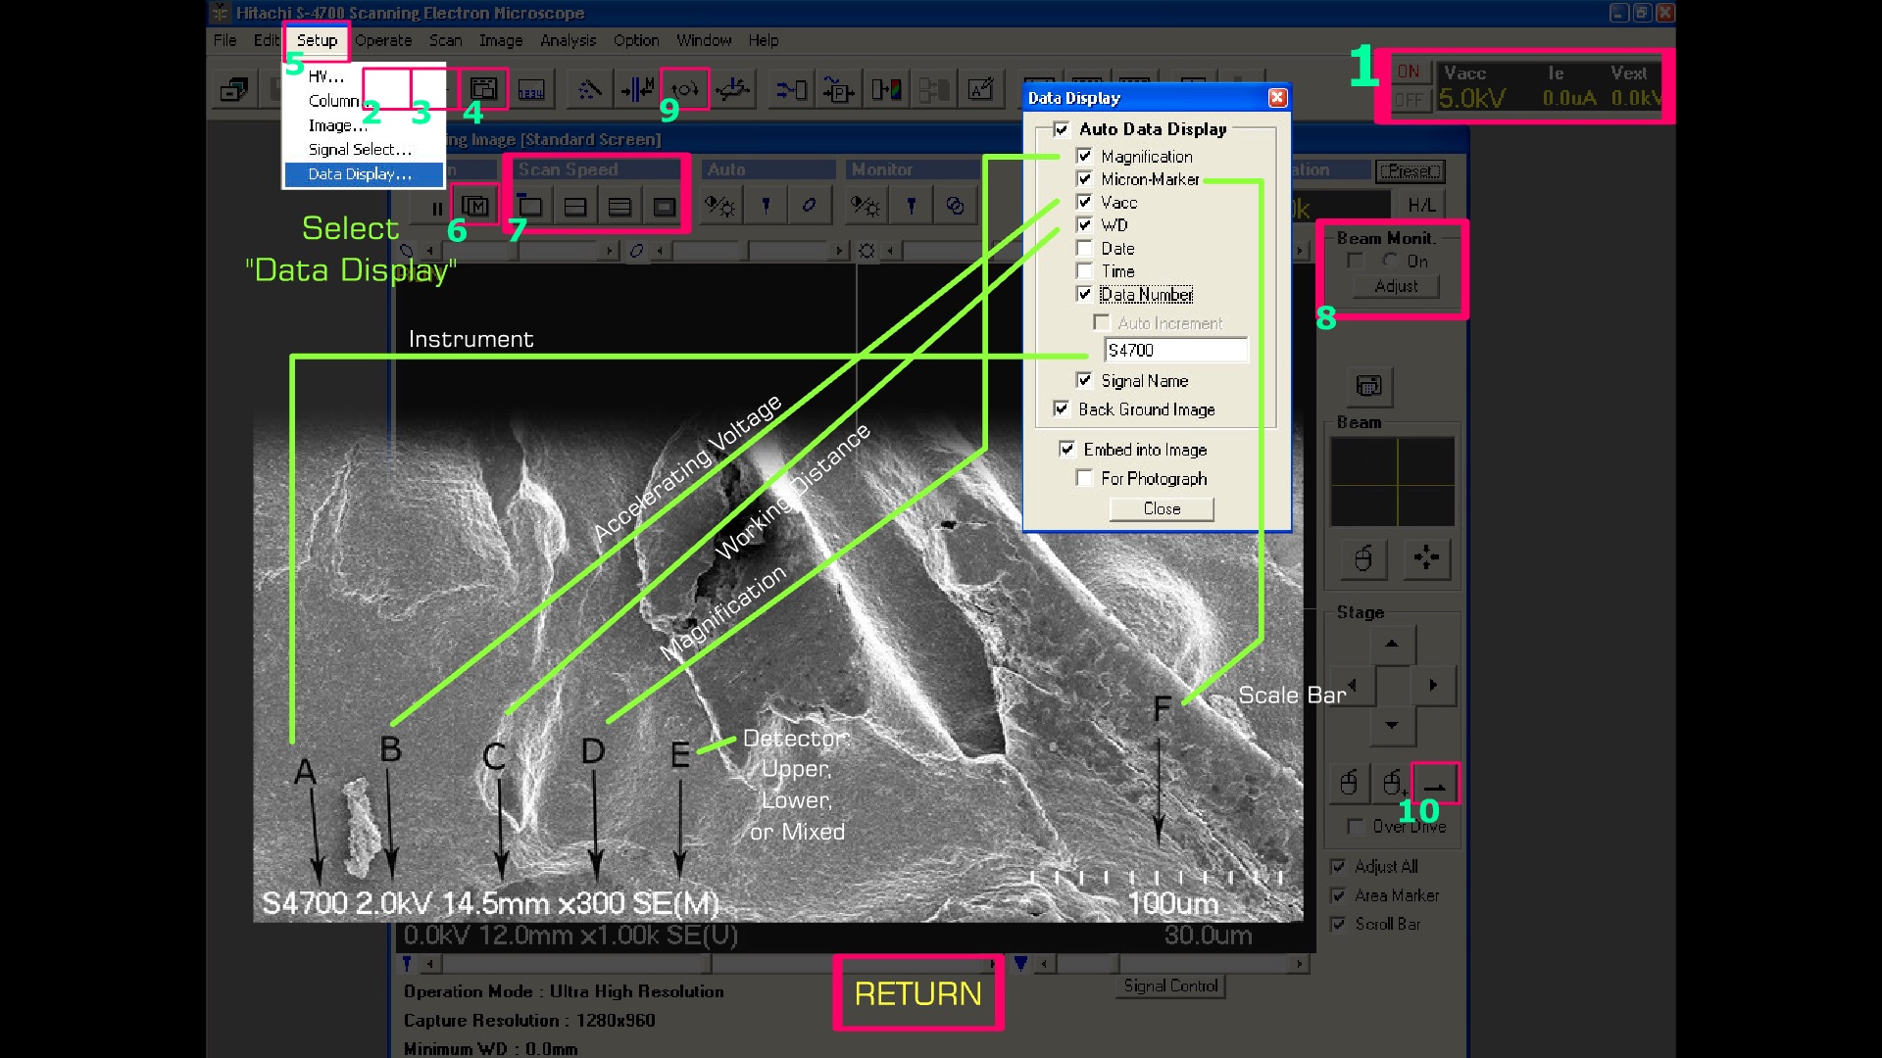Click the Monitor focus icon
The image size is (1882, 1058).
[x=911, y=206]
